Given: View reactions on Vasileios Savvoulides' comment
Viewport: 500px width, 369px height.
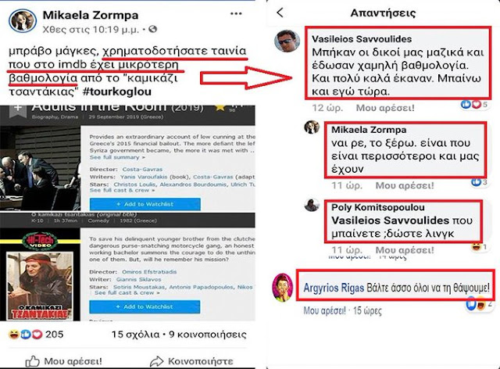Looking at the screenshot, I should pyautogui.click(x=475, y=104).
